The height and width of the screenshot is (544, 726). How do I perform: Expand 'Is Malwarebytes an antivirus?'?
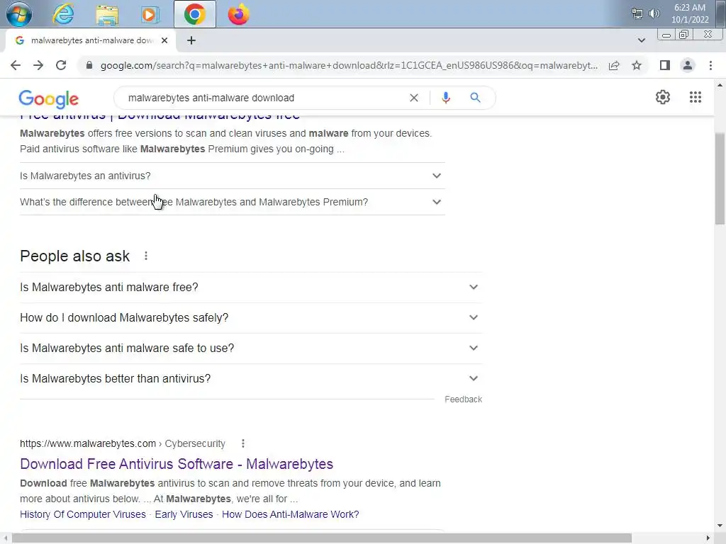point(233,176)
